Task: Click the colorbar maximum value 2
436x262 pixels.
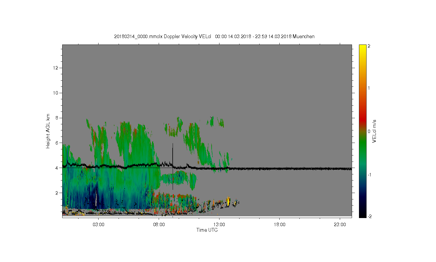Action: 369,46
